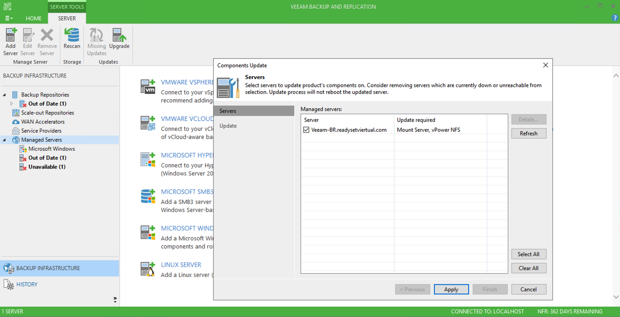Open the HISTORY navigation pane
Screen dimensions: 620x317
[x=59, y=285]
